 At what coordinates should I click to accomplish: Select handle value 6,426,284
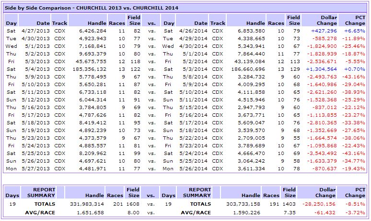(x=93, y=31)
